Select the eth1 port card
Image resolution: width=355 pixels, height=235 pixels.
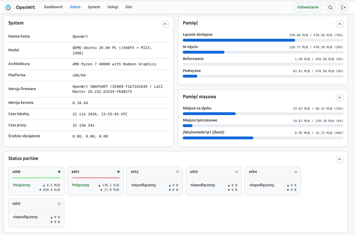point(95,181)
